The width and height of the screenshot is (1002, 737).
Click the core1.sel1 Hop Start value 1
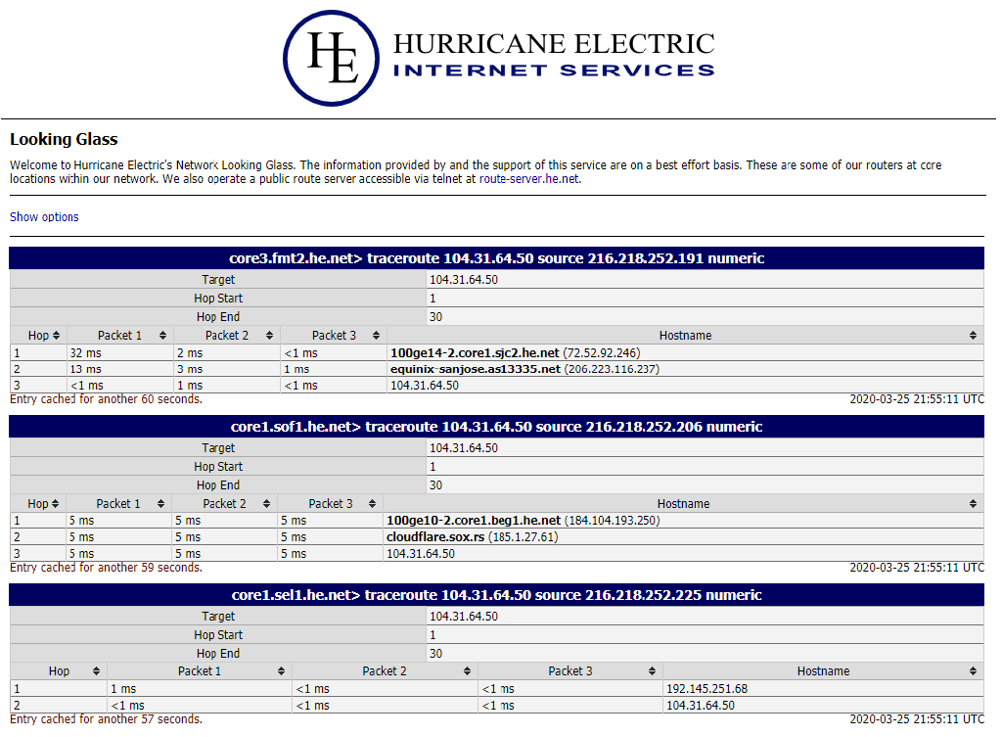click(433, 635)
